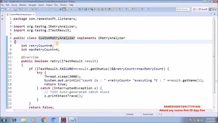Click the Print icon in toolbar
Viewport: 218px width, 123px height.
point(16,9)
